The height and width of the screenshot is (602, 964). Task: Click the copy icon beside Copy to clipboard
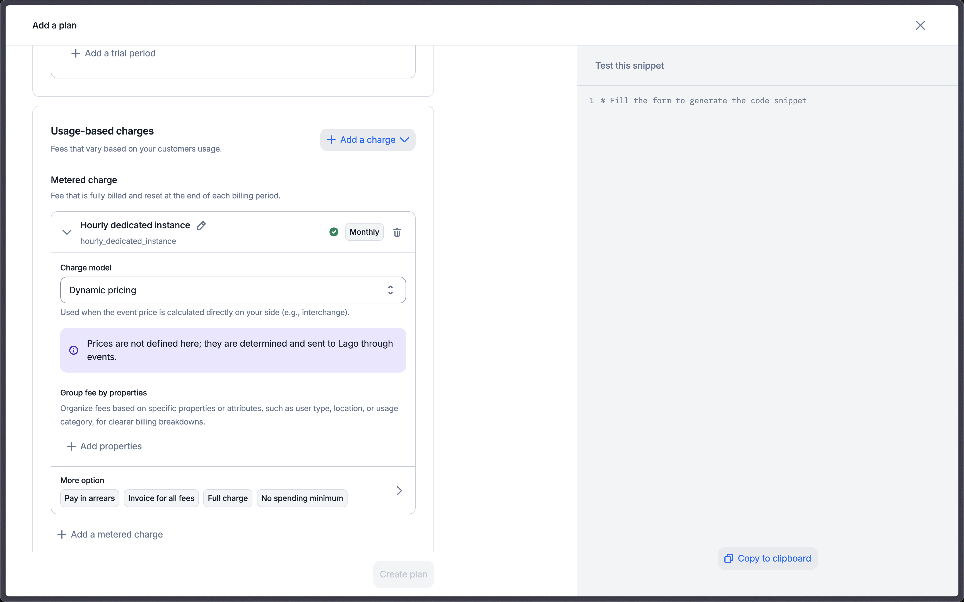(729, 558)
